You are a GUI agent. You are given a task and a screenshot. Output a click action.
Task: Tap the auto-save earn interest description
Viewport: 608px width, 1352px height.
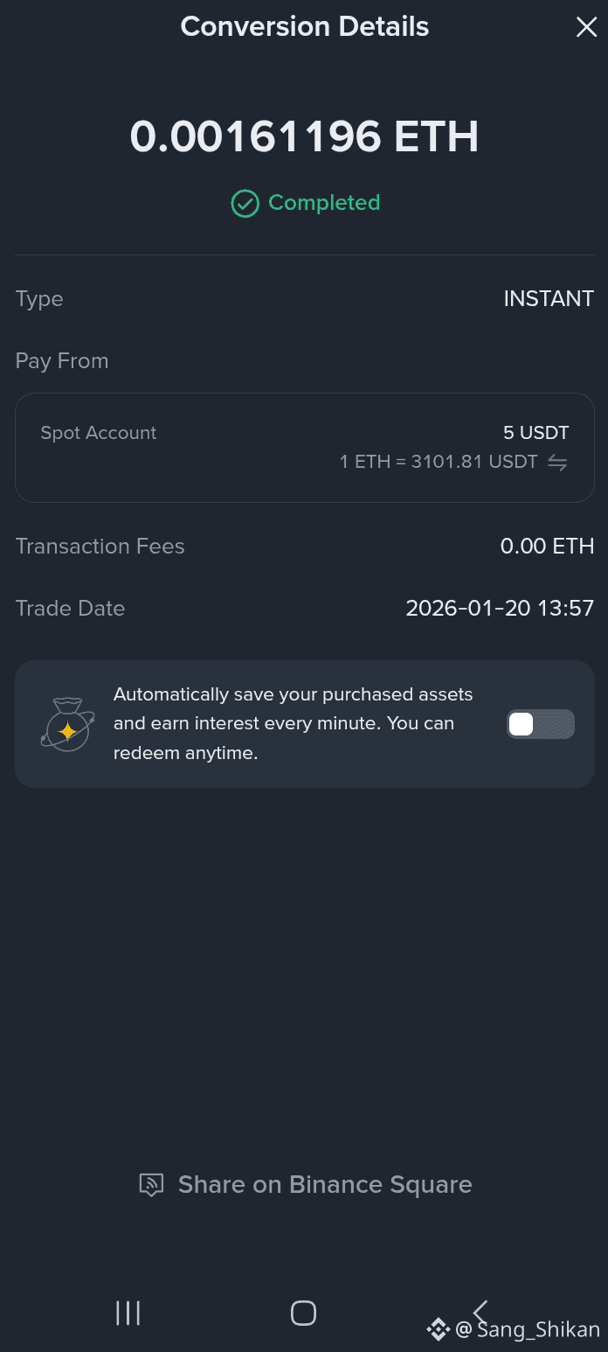294,724
